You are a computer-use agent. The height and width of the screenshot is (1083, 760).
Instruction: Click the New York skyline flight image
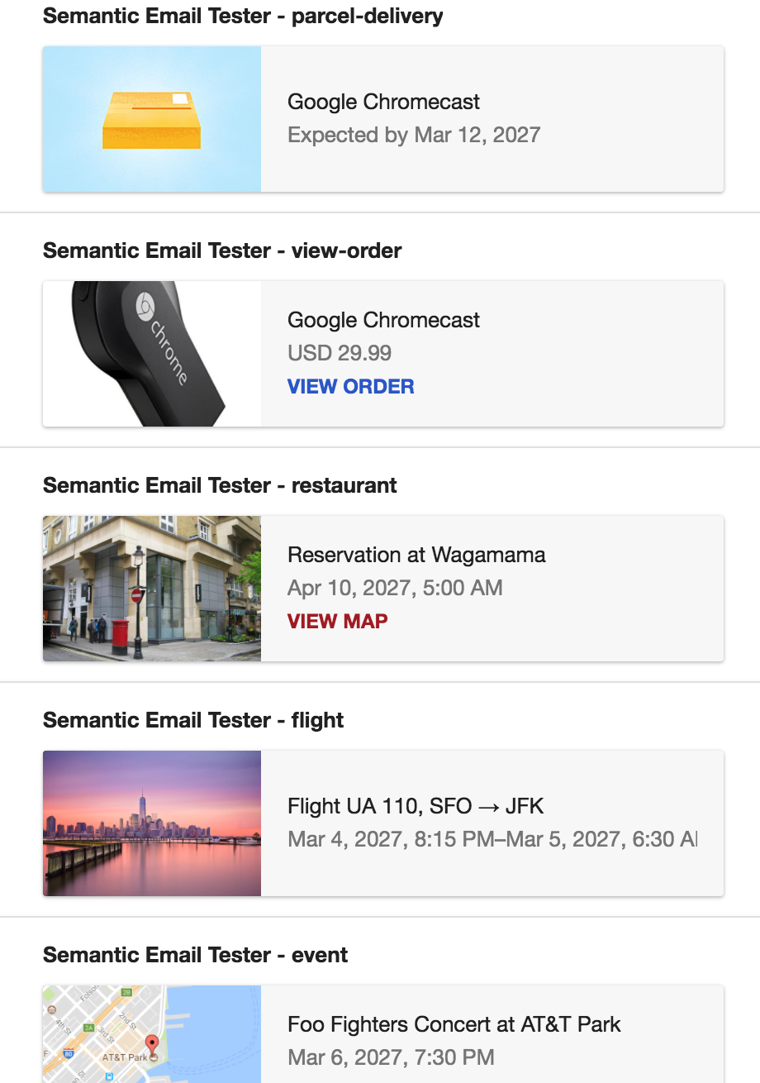click(x=152, y=823)
